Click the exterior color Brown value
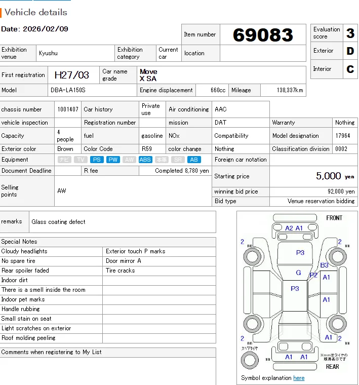The width and height of the screenshot is (359, 385). (x=65, y=149)
